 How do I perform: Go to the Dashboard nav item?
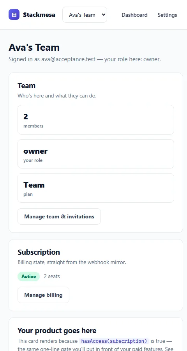(134, 15)
